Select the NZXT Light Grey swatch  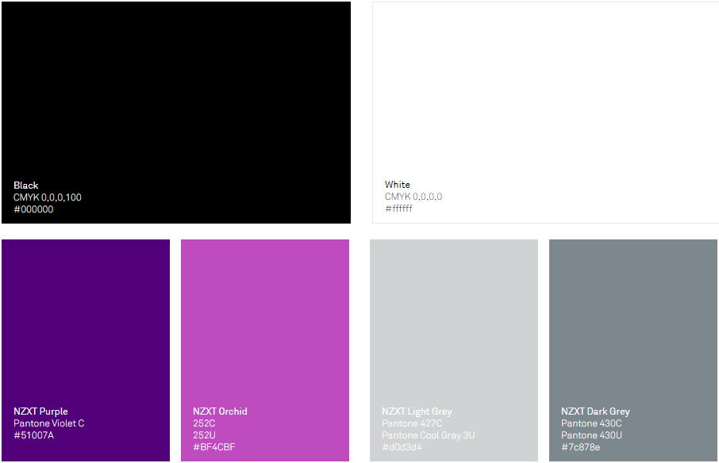coord(454,350)
